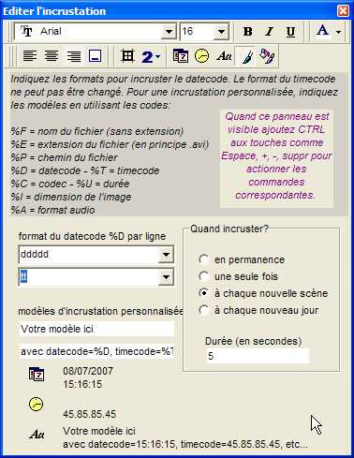Viewport: 354px width, 458px height.
Task: Click the datecode calendar toolbar icon
Action: (x=181, y=56)
